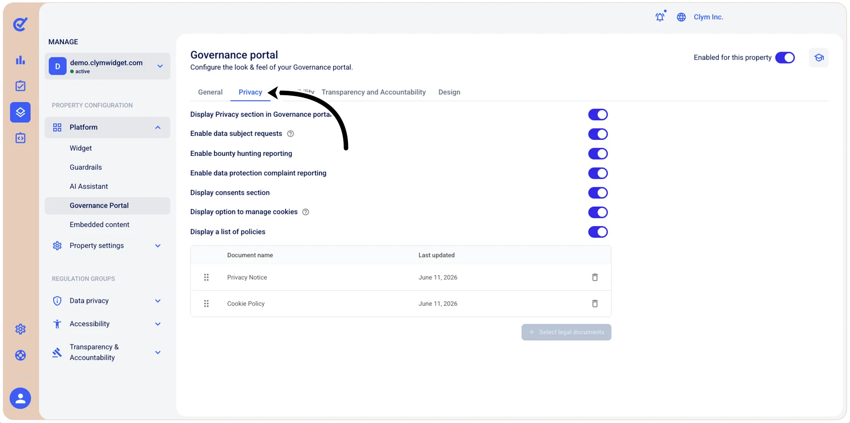The image size is (850, 423).
Task: Toggle data protection complaint reporting
Action: pyautogui.click(x=598, y=173)
